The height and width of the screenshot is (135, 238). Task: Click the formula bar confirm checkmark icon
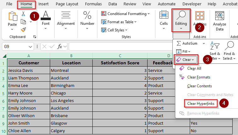(x=52, y=46)
